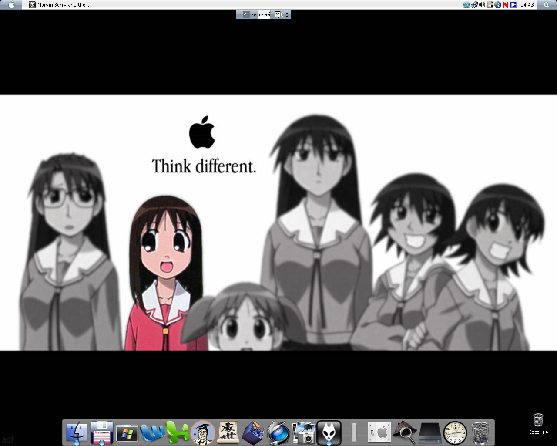557x446 pixels.
Task: Open the Apple menu button
Action: (x=12, y=5)
